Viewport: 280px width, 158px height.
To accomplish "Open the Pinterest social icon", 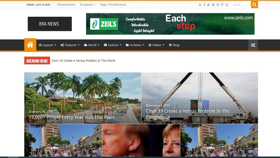I will [213, 5].
